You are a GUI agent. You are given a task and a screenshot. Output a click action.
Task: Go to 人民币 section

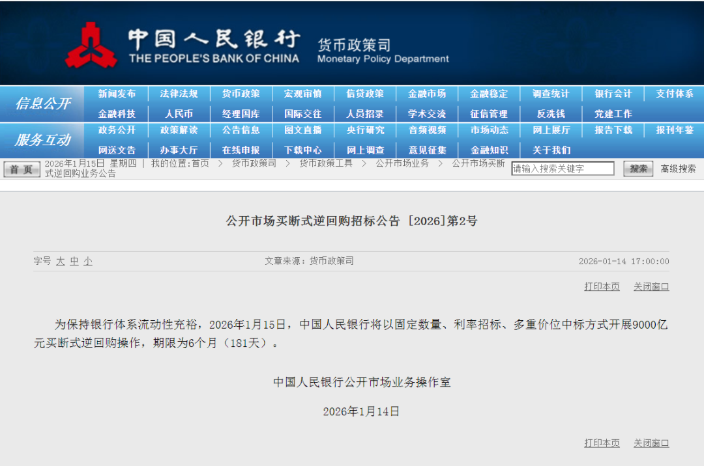179,114
